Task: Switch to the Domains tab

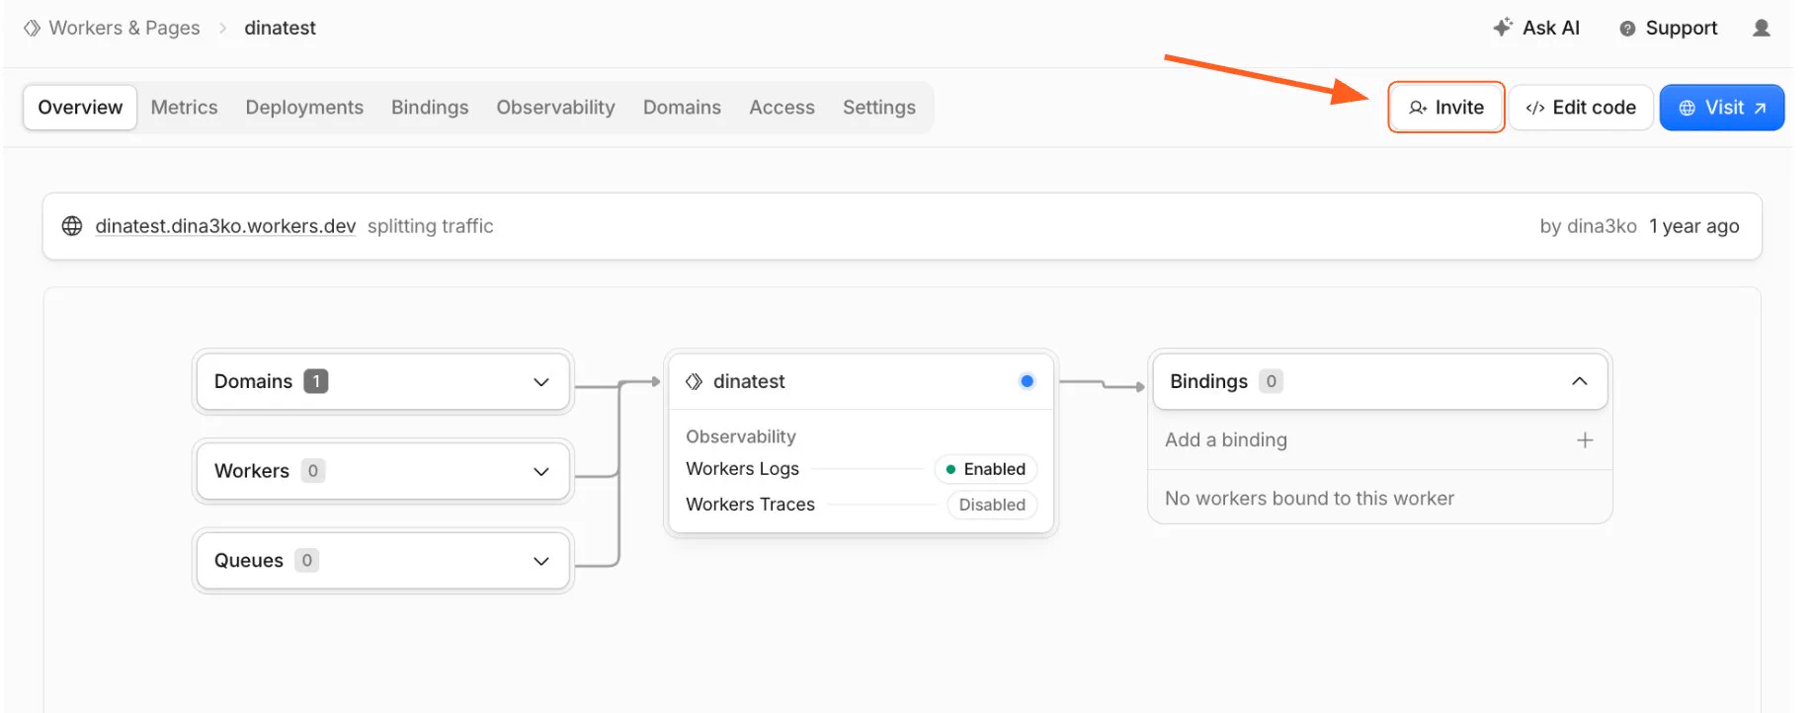Action: point(682,108)
